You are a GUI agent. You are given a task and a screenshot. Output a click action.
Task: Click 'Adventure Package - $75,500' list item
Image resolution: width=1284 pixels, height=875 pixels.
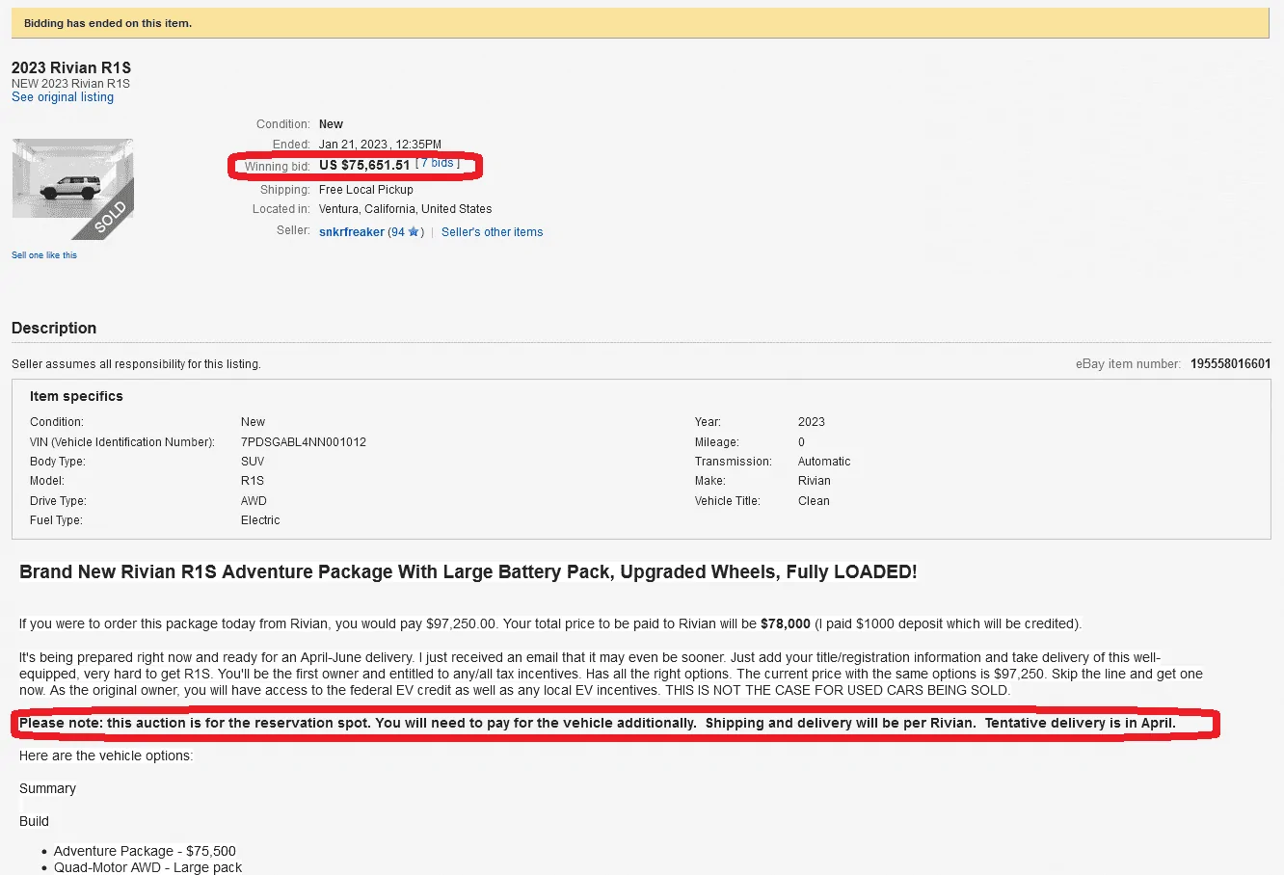coord(145,852)
